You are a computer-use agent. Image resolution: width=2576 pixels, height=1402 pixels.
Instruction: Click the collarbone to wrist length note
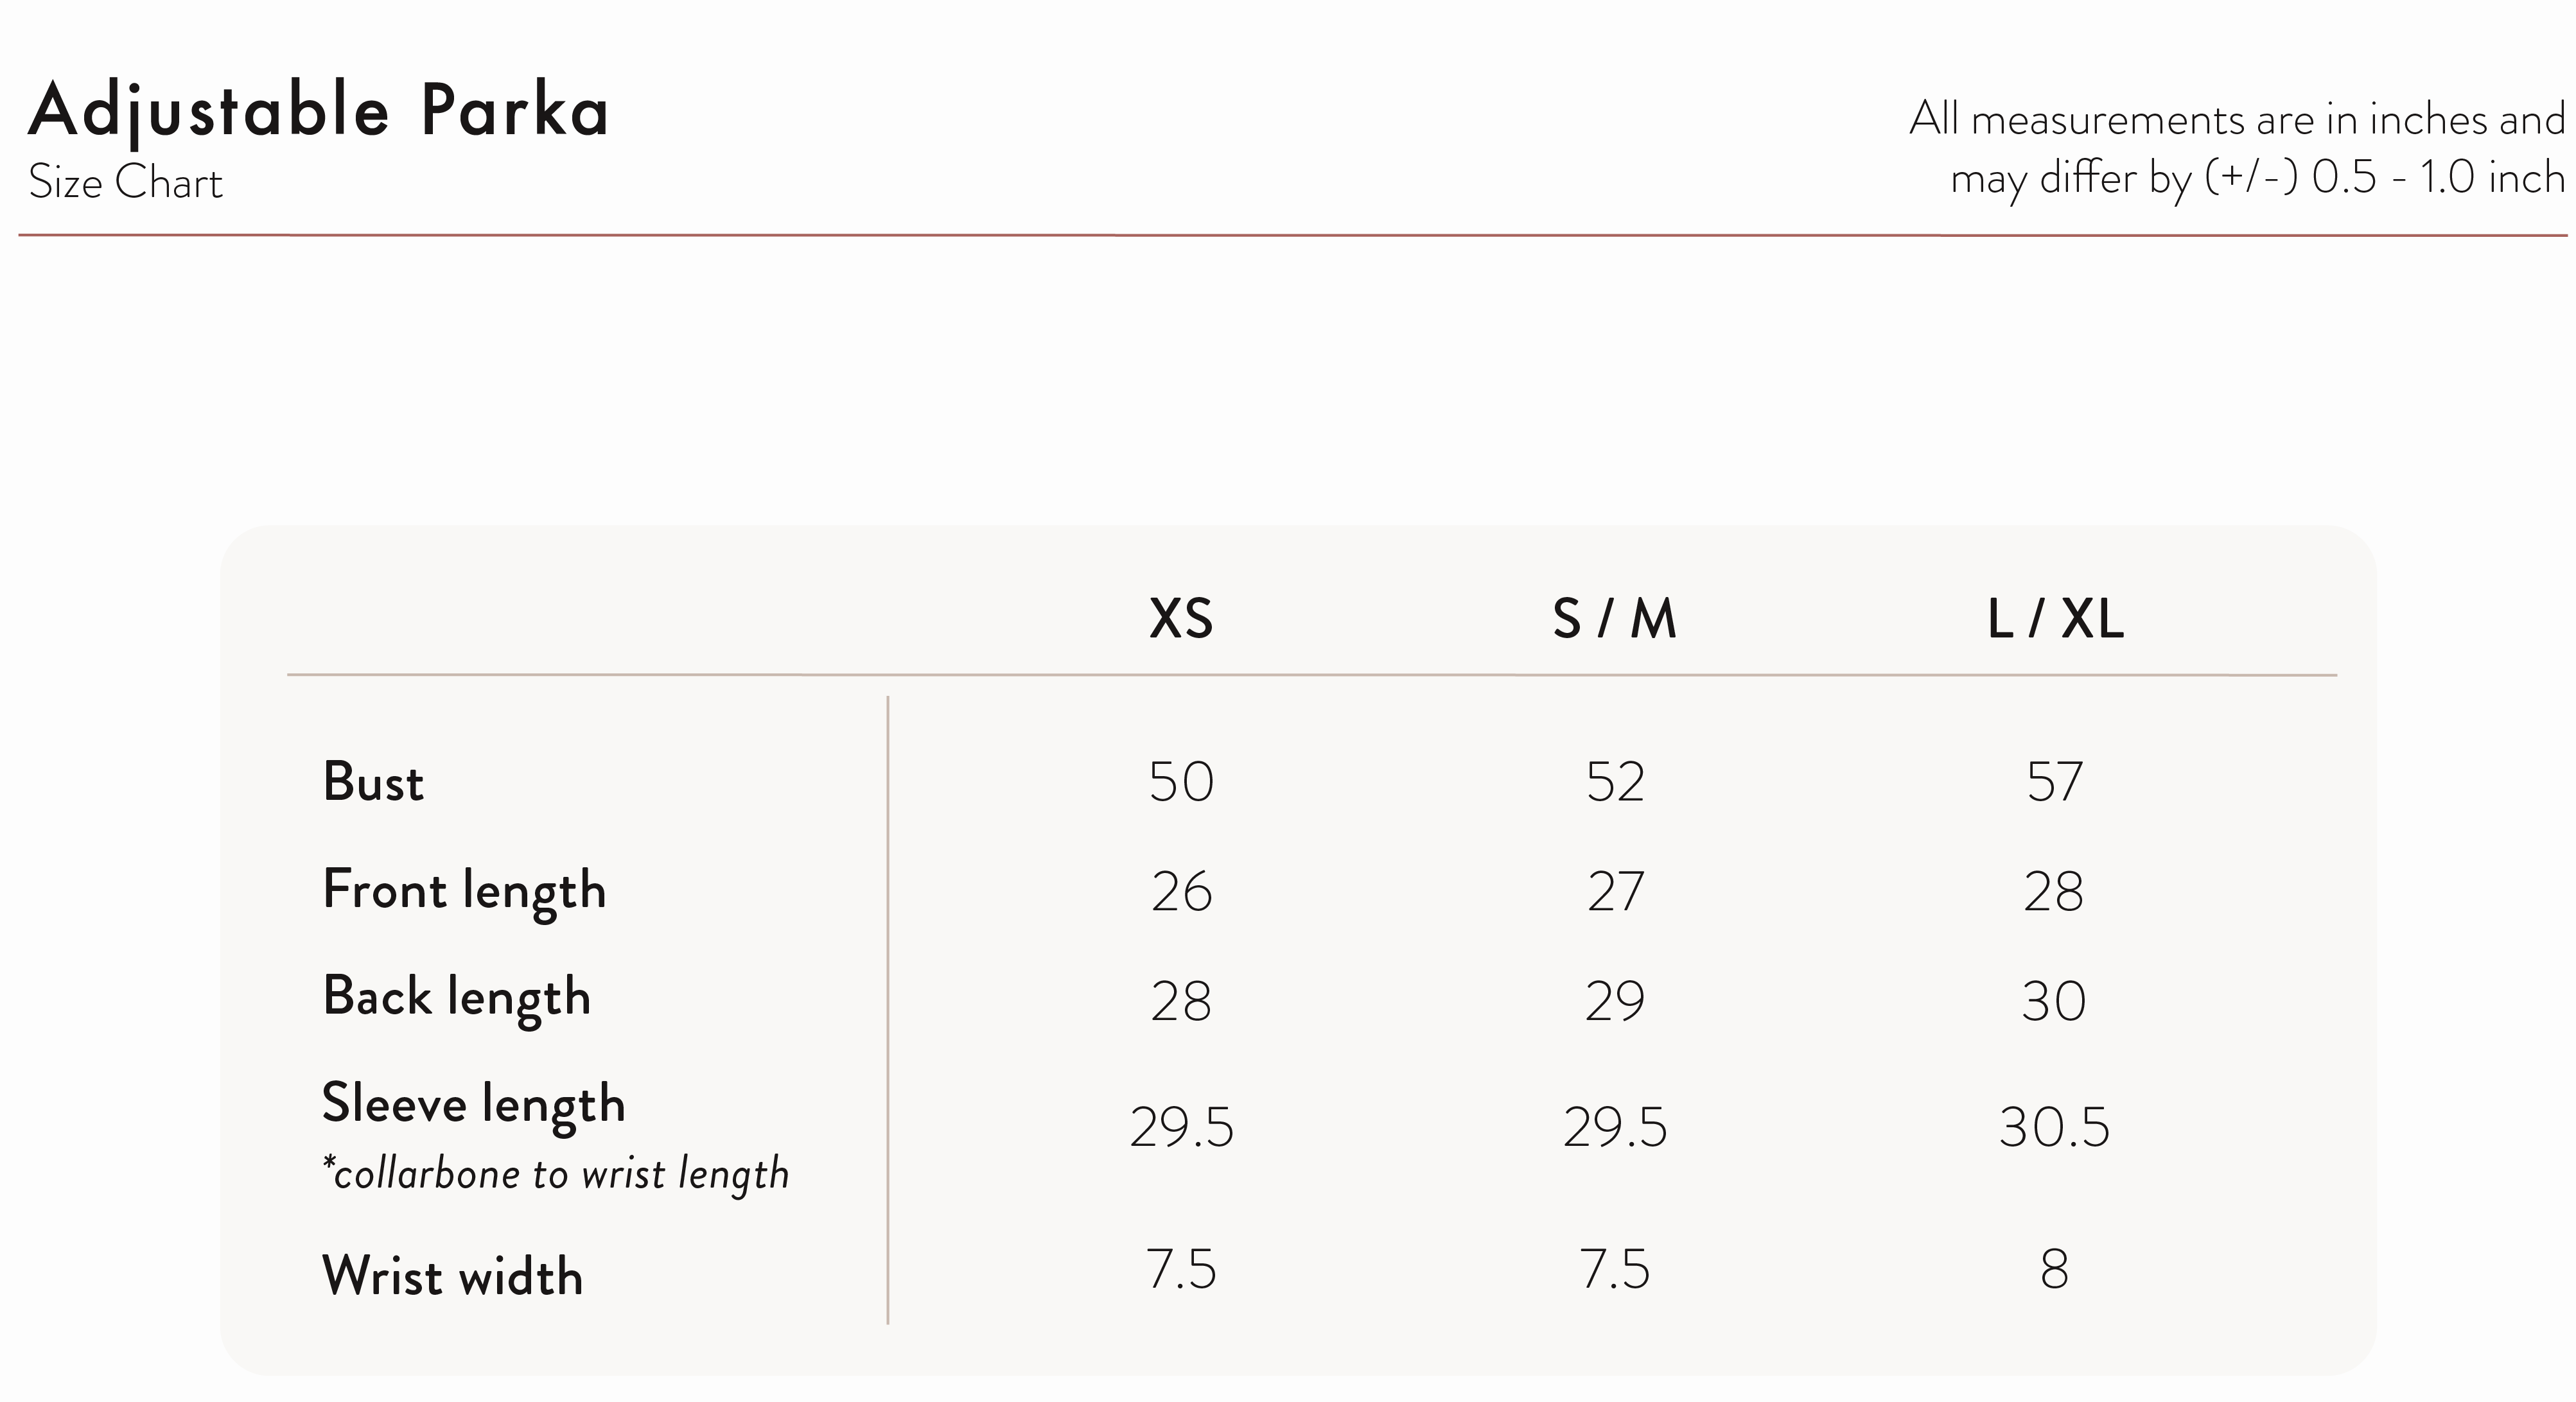point(556,1174)
